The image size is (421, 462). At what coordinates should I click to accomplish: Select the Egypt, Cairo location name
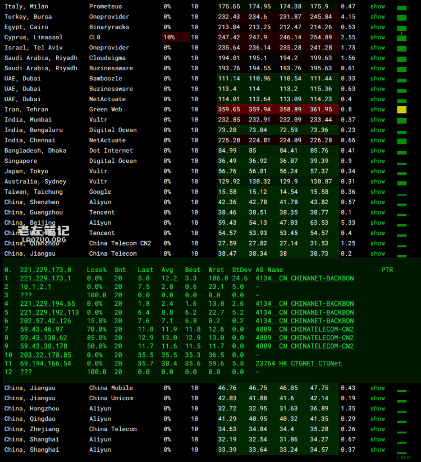[26, 27]
